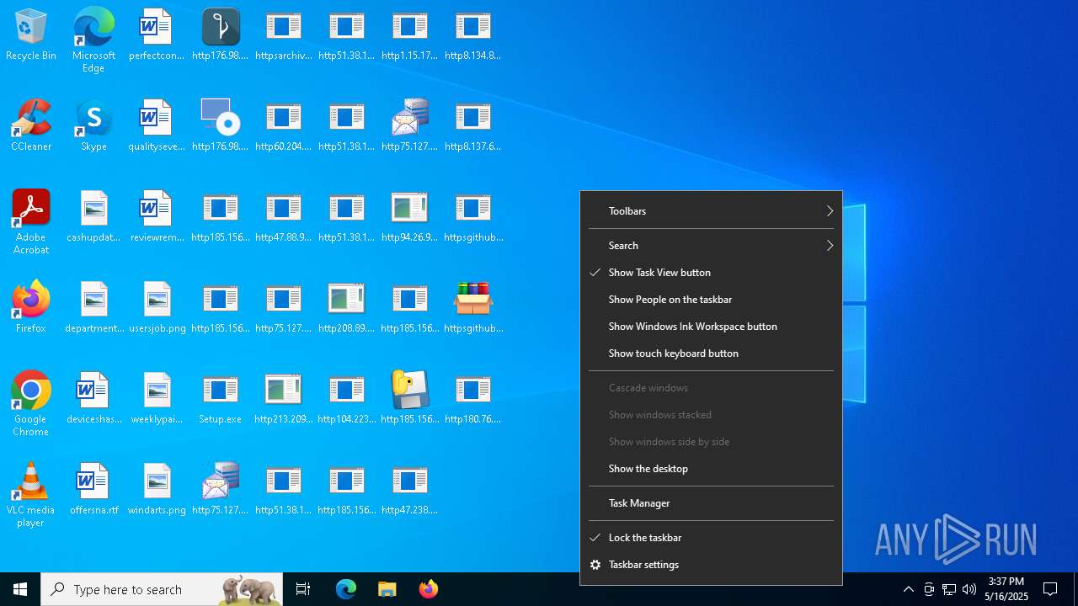Select the perfectcon... Word document icon

pyautogui.click(x=157, y=35)
